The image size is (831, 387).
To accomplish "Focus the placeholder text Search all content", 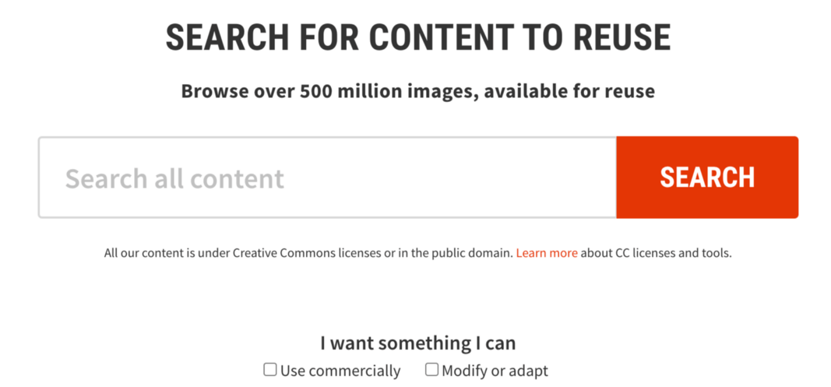I will click(175, 178).
